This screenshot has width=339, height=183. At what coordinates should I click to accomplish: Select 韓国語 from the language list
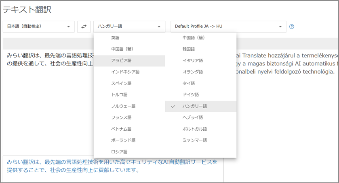tap(189, 49)
